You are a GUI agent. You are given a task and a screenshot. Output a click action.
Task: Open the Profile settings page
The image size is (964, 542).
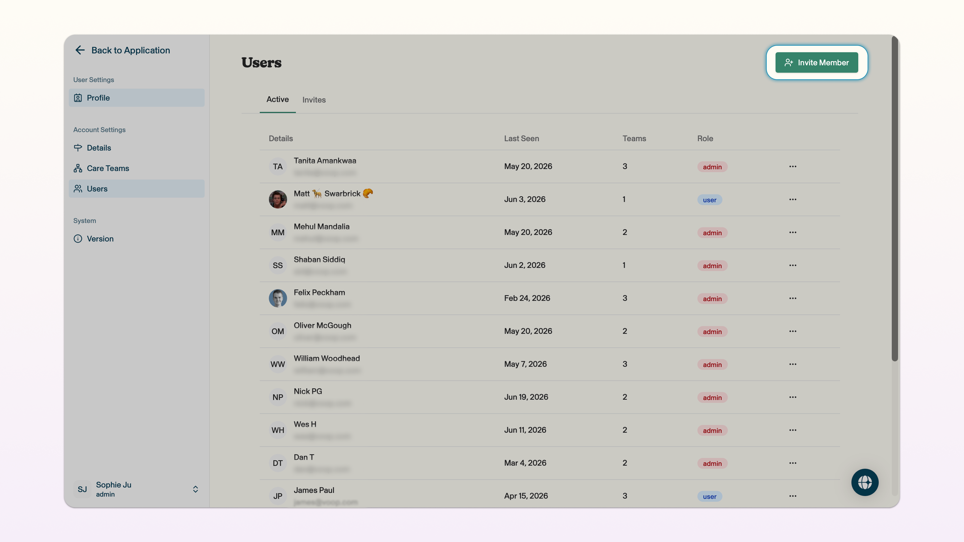pyautogui.click(x=137, y=98)
